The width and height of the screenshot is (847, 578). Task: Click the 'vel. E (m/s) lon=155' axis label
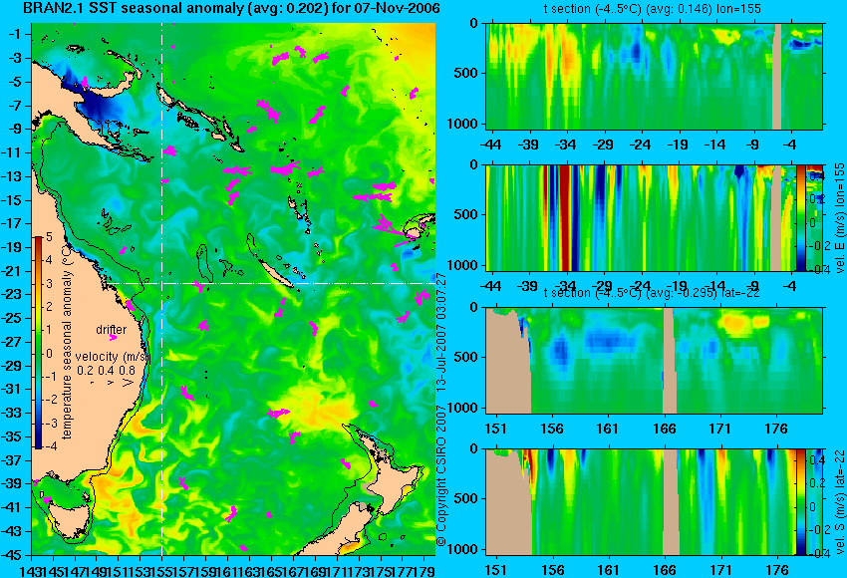[x=839, y=217]
